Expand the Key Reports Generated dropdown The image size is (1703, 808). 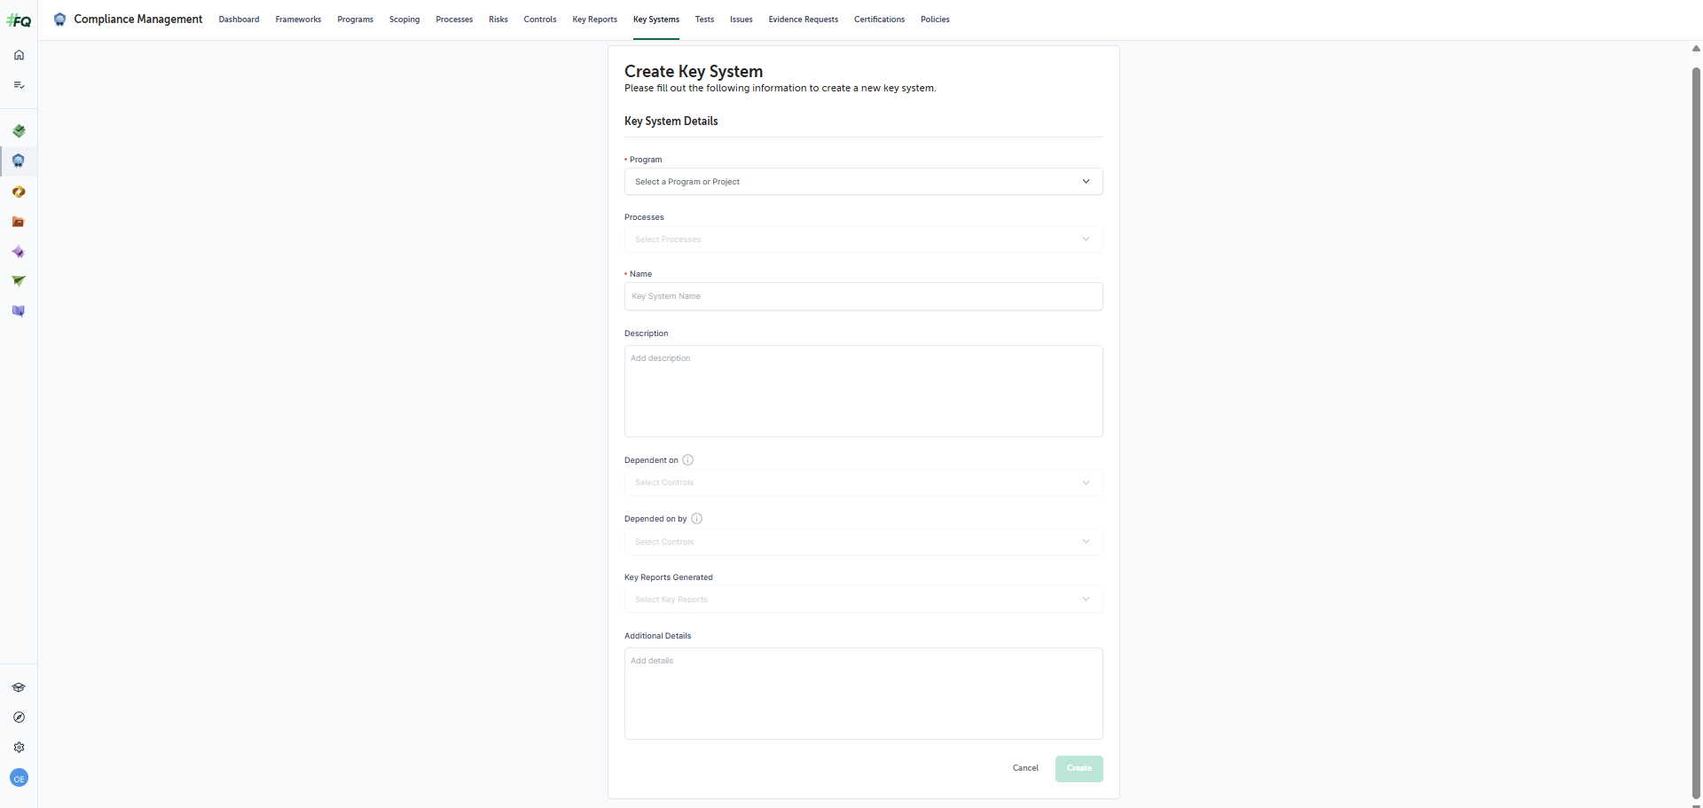862,600
